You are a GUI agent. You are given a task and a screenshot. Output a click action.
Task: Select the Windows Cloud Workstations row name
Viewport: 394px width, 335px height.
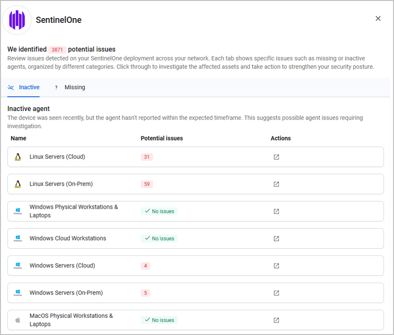pos(68,238)
